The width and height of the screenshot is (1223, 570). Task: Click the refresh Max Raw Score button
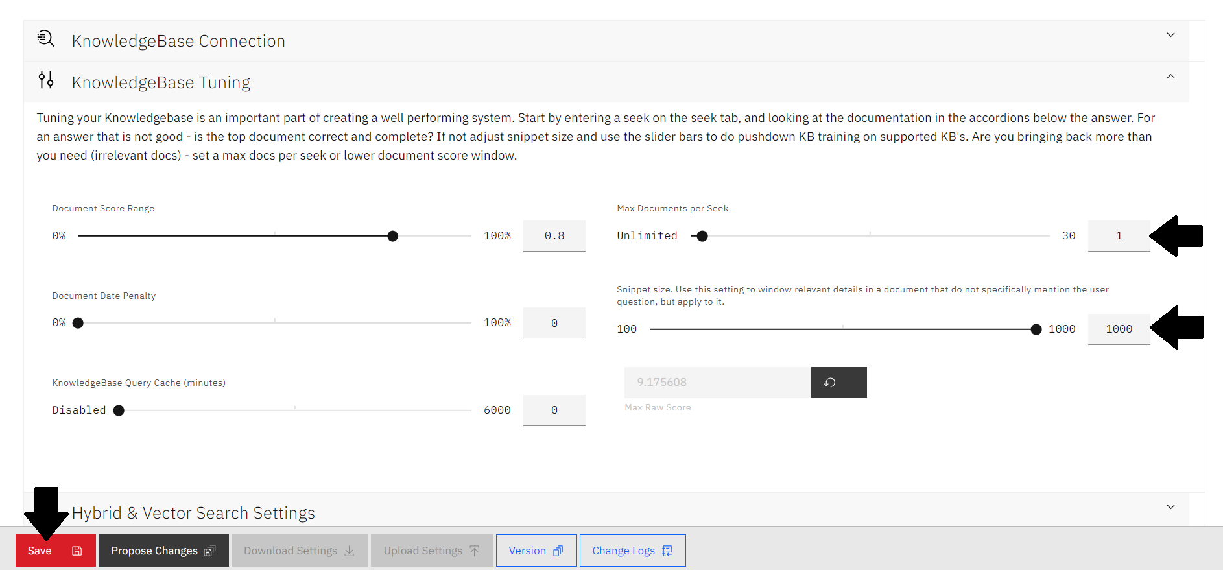click(x=838, y=383)
